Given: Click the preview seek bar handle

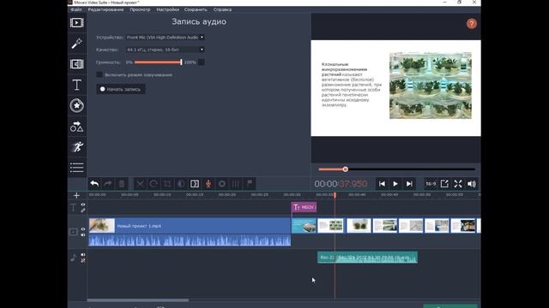Looking at the screenshot, I should 345,169.
